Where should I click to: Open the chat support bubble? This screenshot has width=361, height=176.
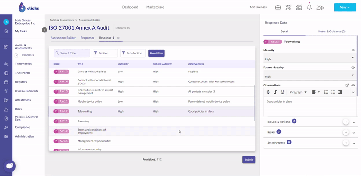(9, 166)
